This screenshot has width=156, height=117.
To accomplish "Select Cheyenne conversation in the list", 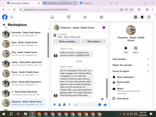I will coord(24,103).
